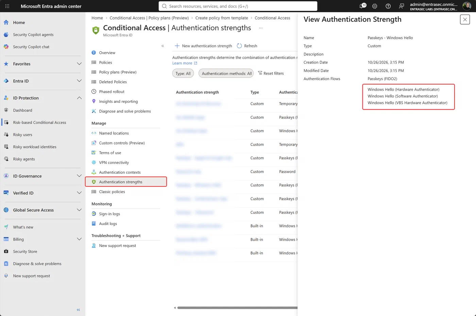The width and height of the screenshot is (476, 316).
Task: Collapse the left navigation sidebar
Action: pyautogui.click(x=78, y=310)
